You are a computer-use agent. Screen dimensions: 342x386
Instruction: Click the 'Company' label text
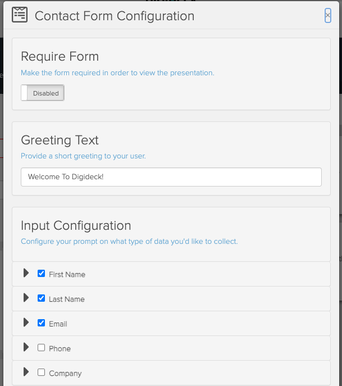65,374
